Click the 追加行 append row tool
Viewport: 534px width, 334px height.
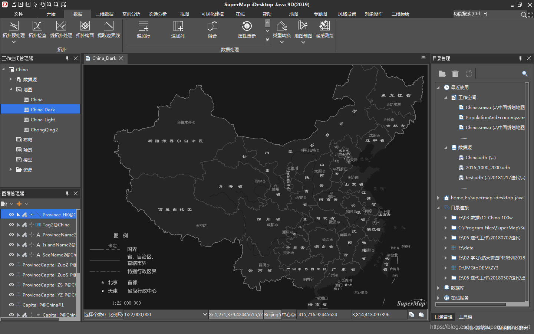pyautogui.click(x=144, y=30)
